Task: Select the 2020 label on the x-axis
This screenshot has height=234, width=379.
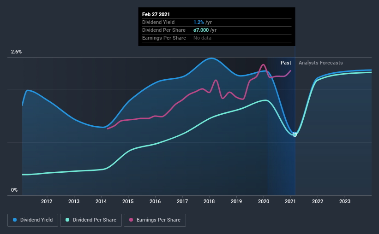Action: click(x=264, y=201)
